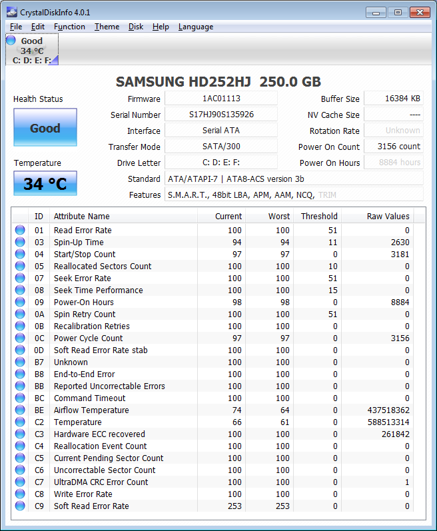This screenshot has width=437, height=531.
Task: Click the Power On Count field
Action: (393, 147)
